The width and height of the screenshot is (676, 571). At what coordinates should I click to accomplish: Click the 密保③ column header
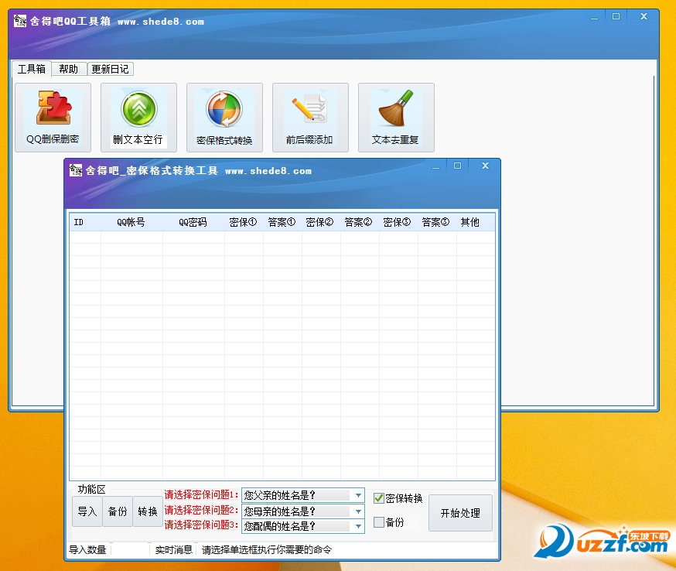398,222
